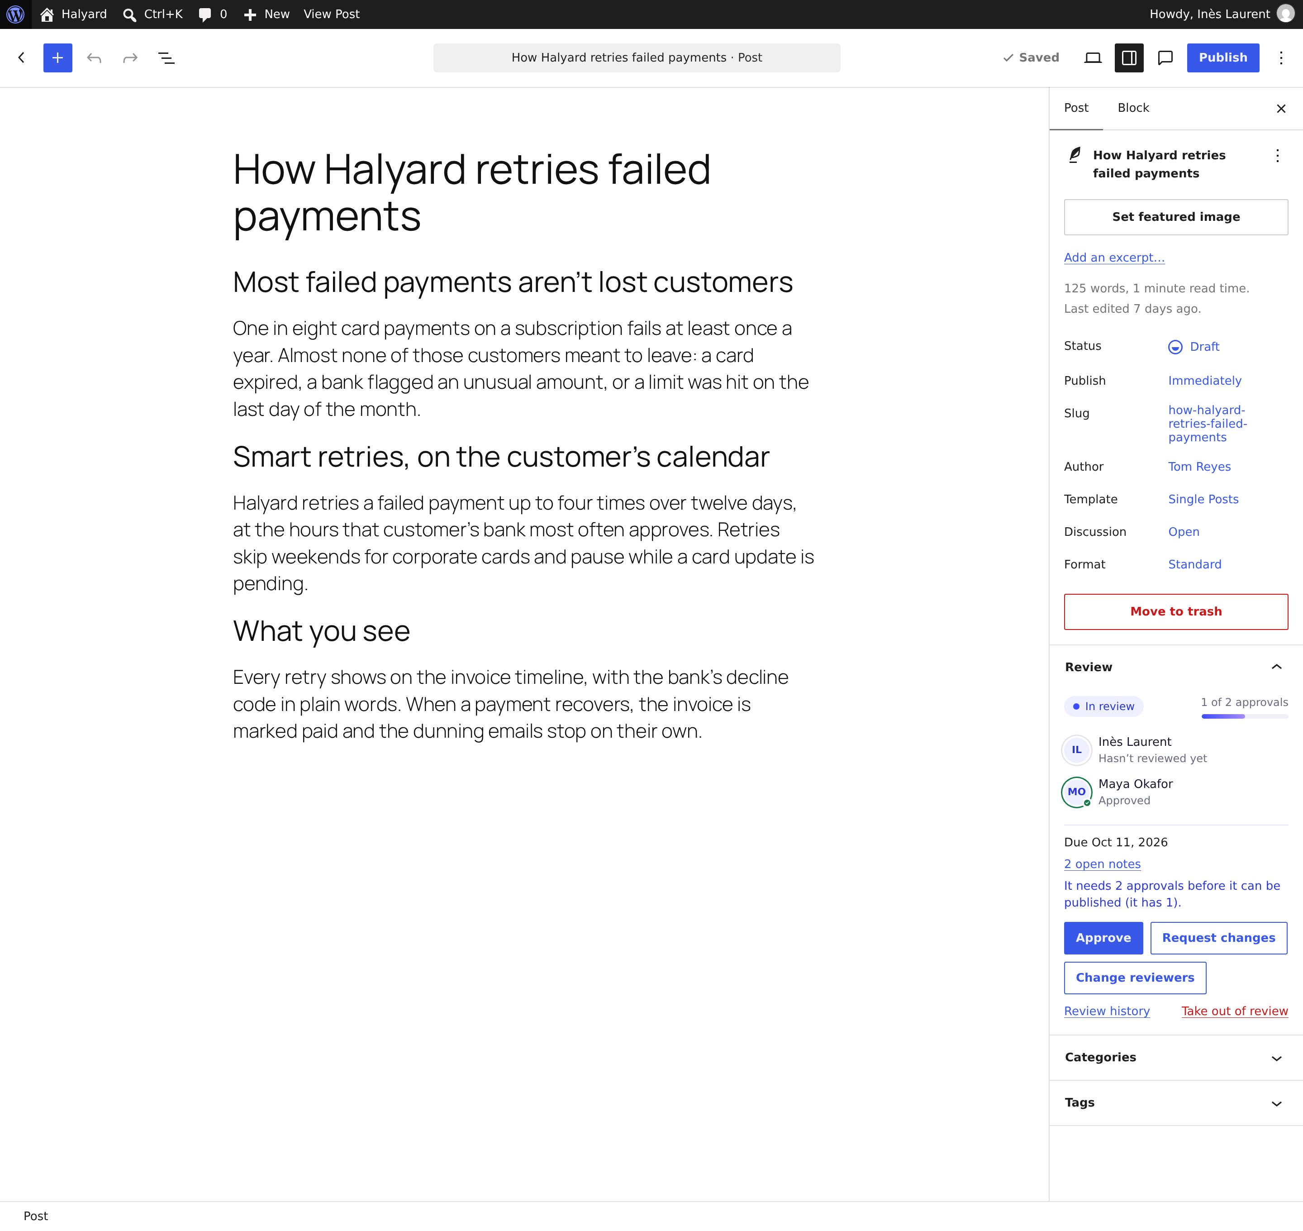
Task: Open the Halyard site home link
Action: [73, 14]
